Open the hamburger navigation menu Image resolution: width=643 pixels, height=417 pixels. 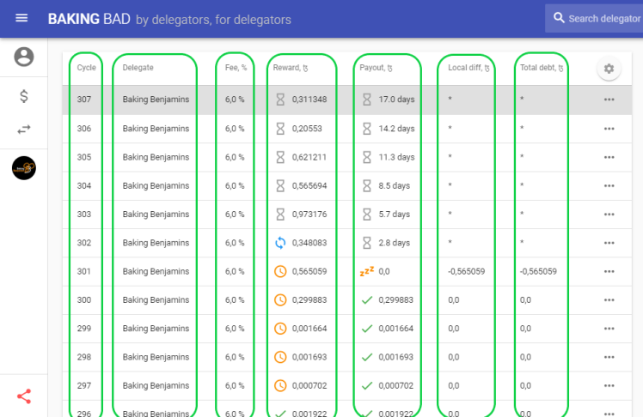[21, 18]
